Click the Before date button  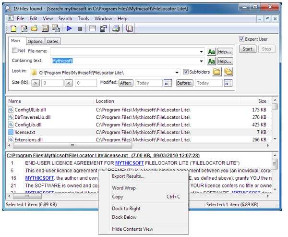(184, 83)
